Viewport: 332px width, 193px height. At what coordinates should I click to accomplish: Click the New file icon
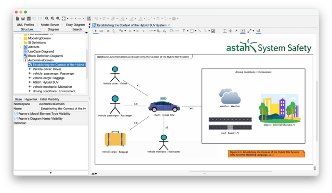pyautogui.click(x=17, y=19)
